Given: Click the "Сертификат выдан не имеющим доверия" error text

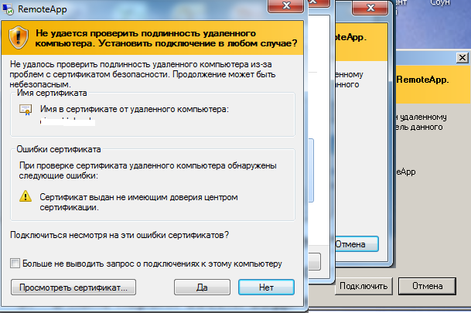Looking at the screenshot, I should (x=138, y=202).
